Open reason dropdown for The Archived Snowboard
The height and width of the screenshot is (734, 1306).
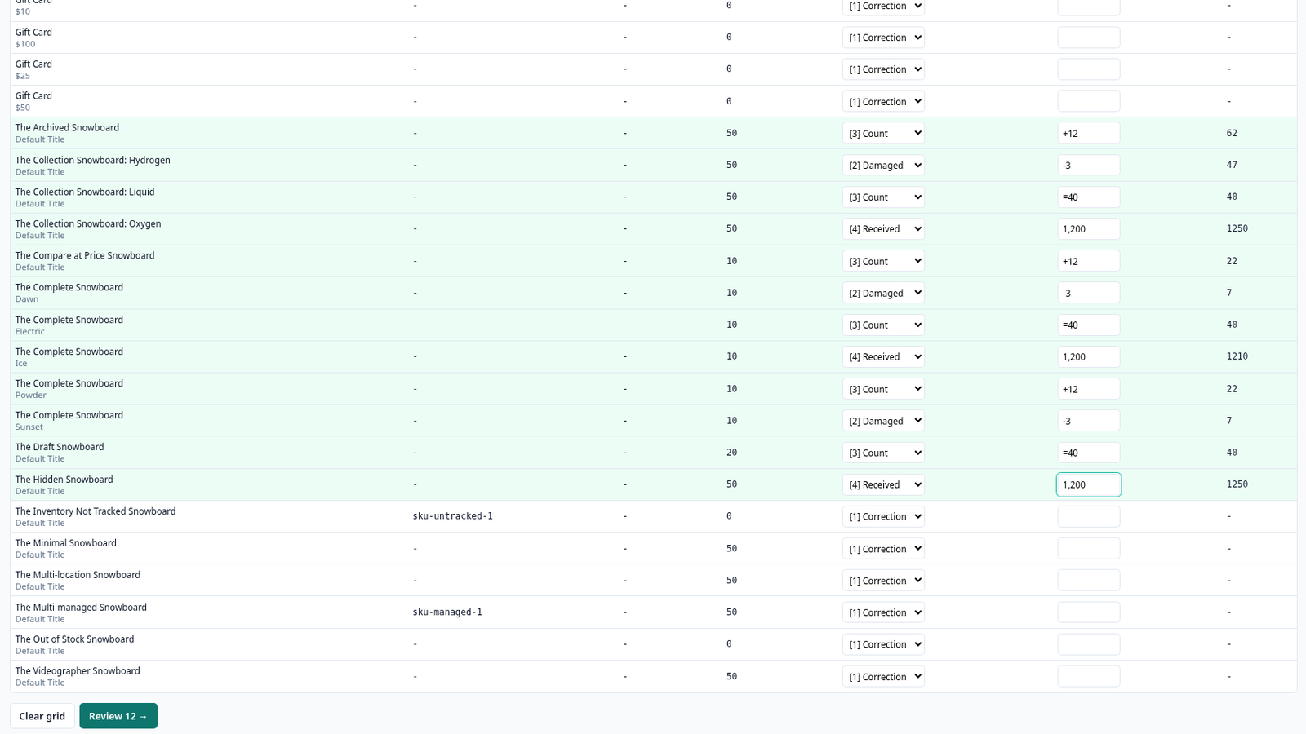883,133
